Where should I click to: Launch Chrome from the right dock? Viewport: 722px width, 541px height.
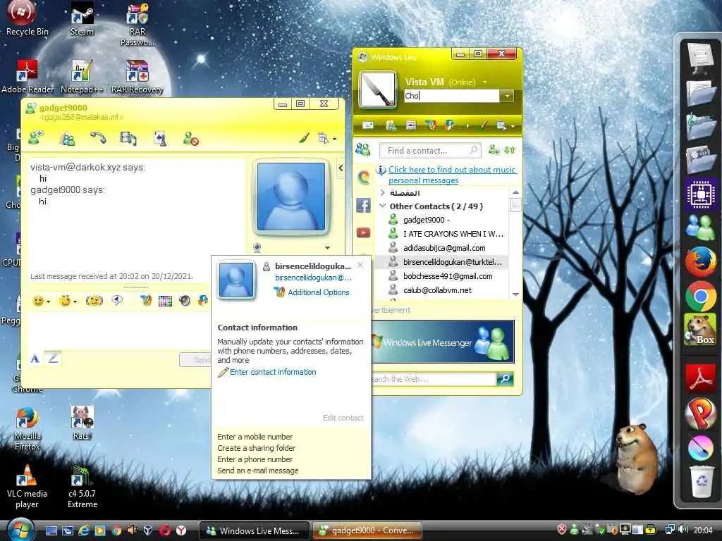pyautogui.click(x=700, y=297)
